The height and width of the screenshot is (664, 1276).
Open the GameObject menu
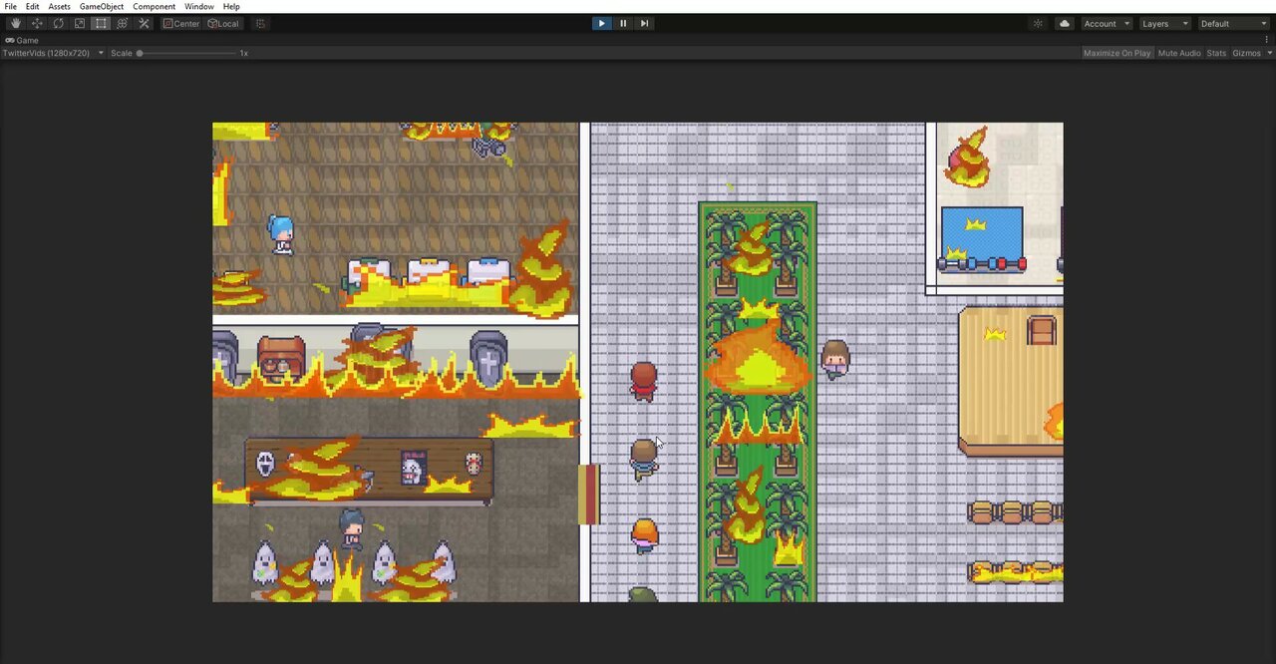102,6
